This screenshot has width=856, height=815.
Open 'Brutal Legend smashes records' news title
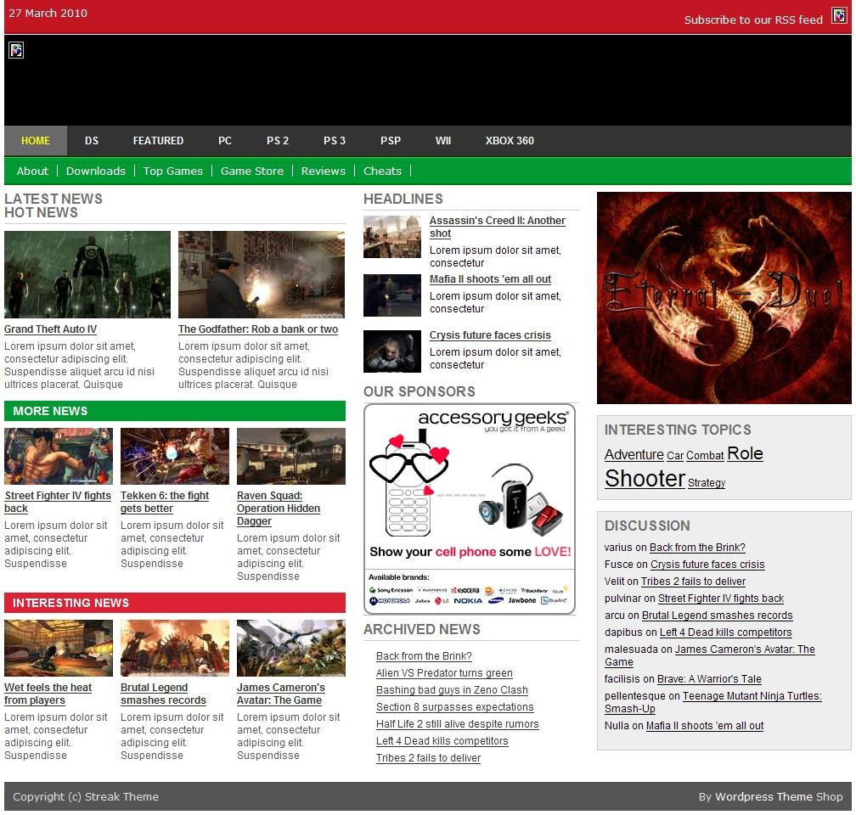click(163, 694)
